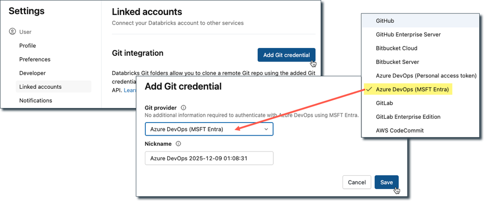Select GitLab provider option
Viewport: 484px width, 201px height.
point(384,103)
